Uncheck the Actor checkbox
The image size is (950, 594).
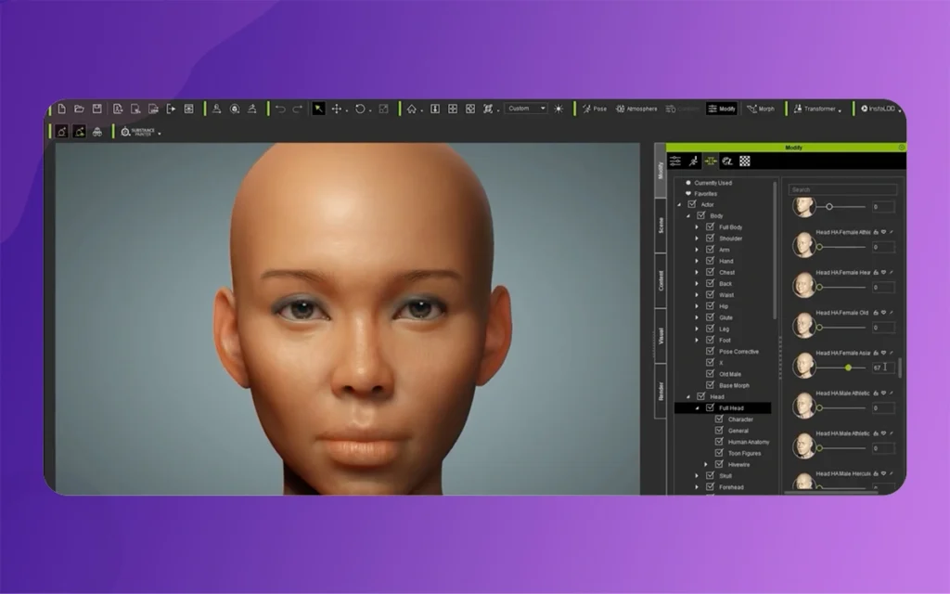coord(692,204)
